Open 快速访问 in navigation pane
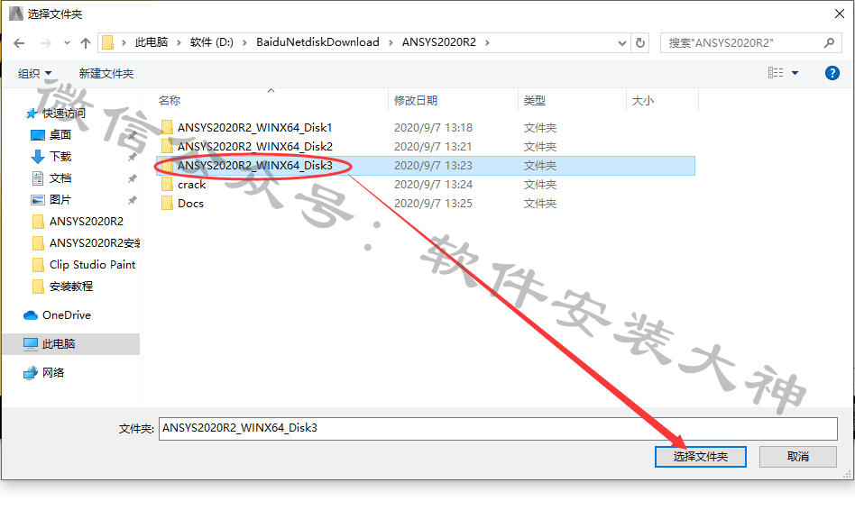The image size is (855, 510). pos(64,114)
